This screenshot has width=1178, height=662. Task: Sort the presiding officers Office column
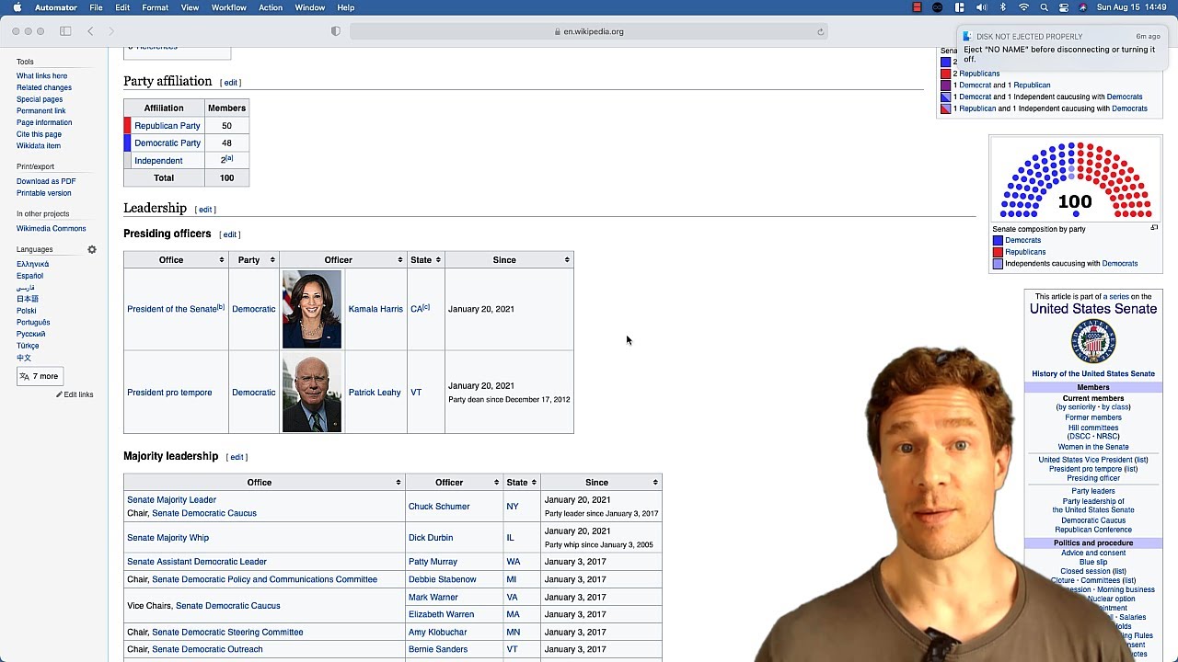click(x=221, y=260)
